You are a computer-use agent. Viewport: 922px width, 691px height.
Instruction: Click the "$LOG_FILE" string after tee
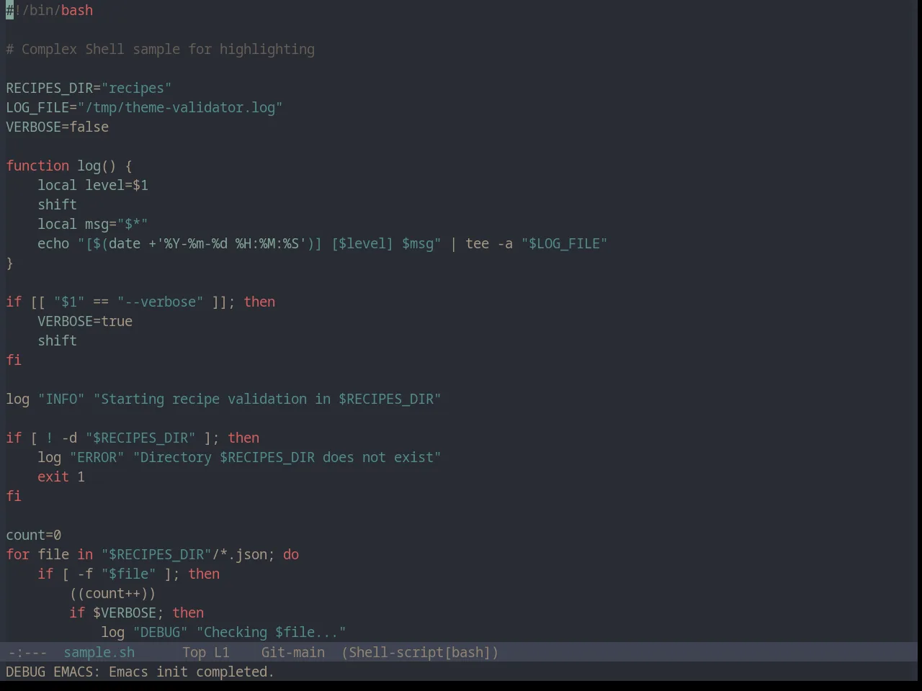tap(564, 243)
